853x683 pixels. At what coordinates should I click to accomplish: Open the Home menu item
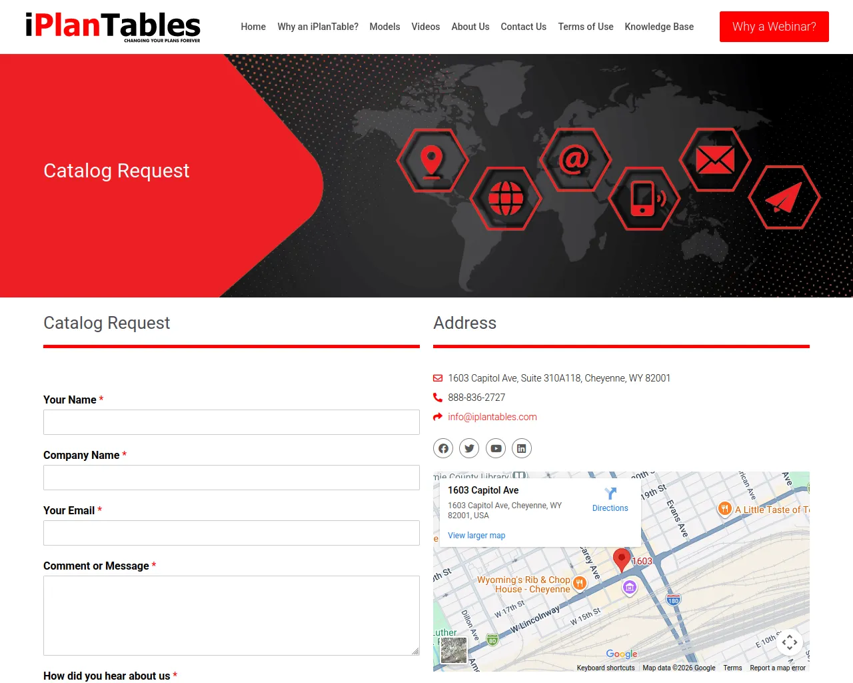coord(253,27)
